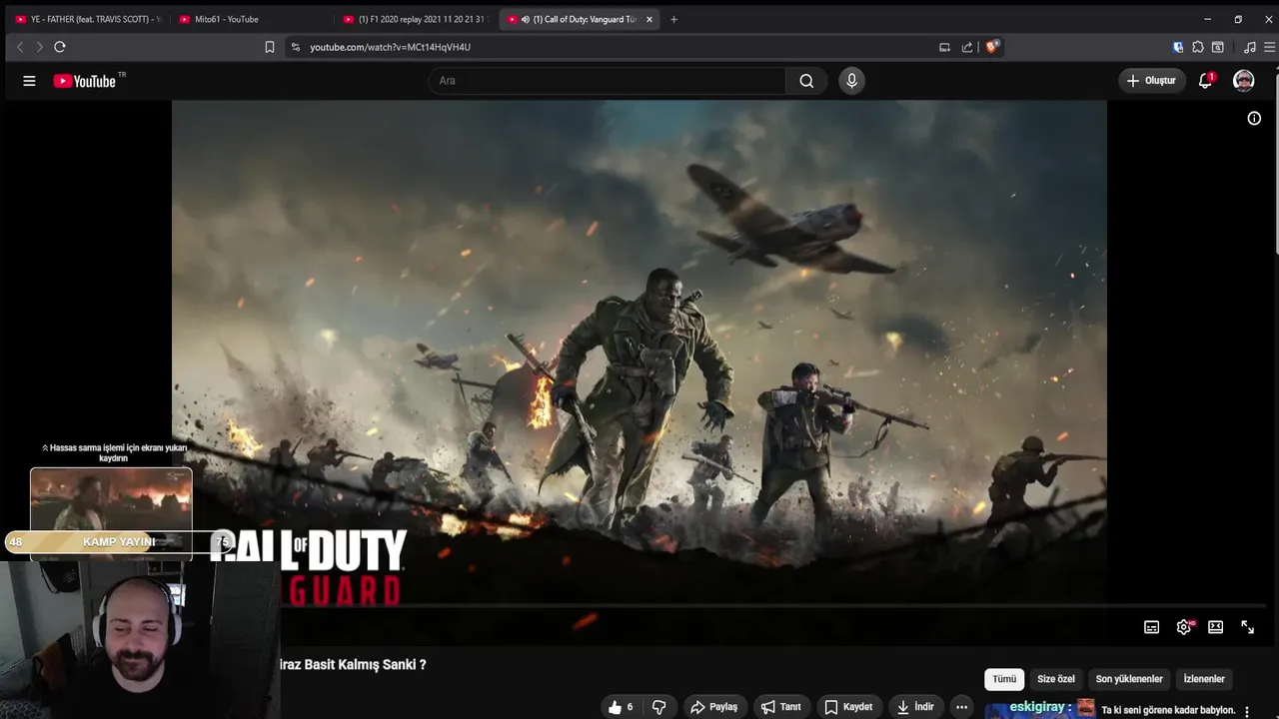Click the address bar URL

point(390,47)
